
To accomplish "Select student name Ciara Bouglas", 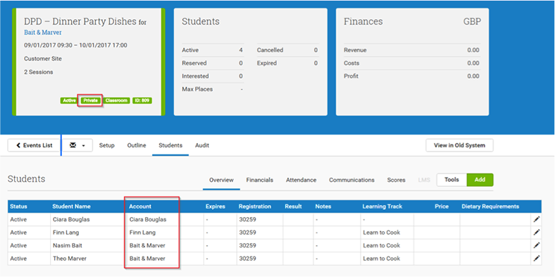I will [71, 219].
